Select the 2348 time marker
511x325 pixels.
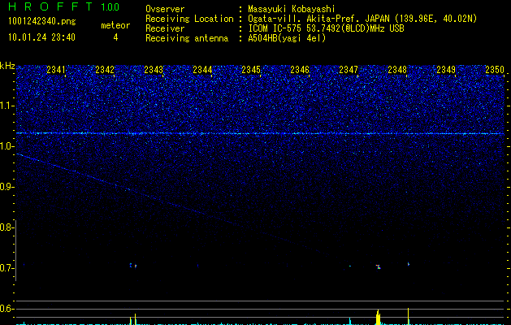tap(397, 71)
